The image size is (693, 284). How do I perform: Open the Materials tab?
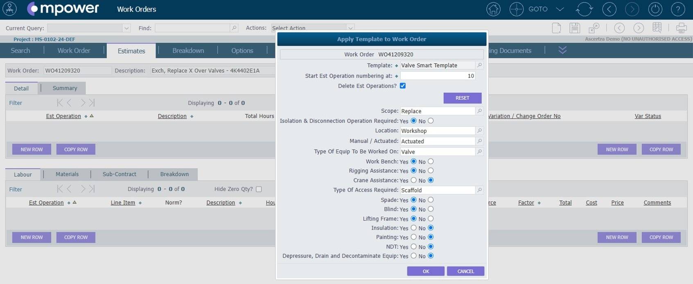pos(67,174)
